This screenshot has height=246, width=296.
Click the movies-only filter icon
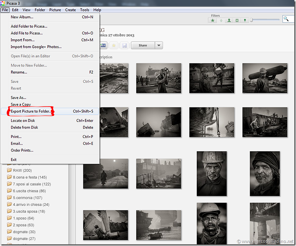pyautogui.click(x=237, y=20)
